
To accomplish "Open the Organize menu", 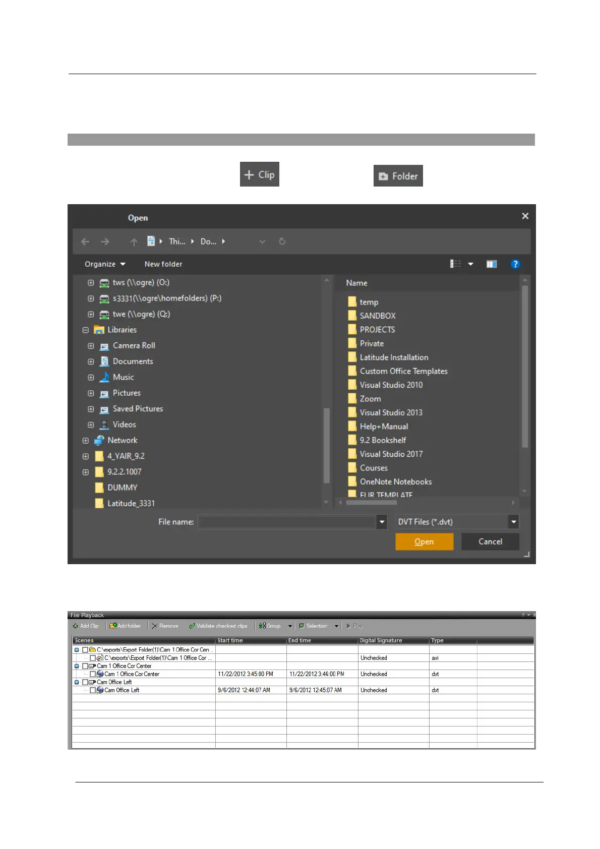I will click(104, 264).
